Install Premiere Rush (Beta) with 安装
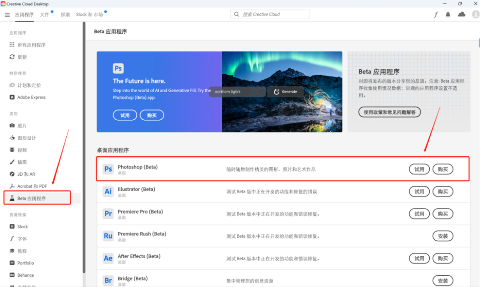 tap(443, 236)
